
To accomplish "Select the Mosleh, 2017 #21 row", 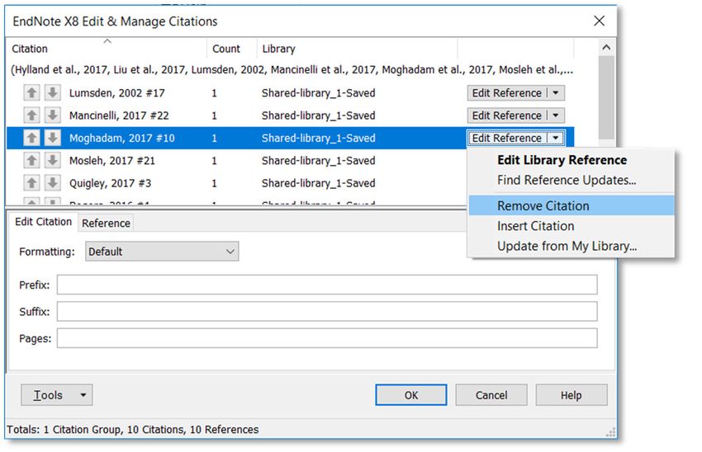I will click(x=237, y=161).
